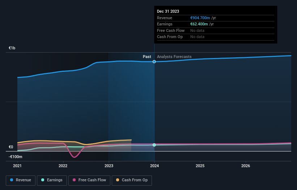The image size is (297, 190).
Task: Toggle the Cash From Op legend button
Action: (132, 180)
